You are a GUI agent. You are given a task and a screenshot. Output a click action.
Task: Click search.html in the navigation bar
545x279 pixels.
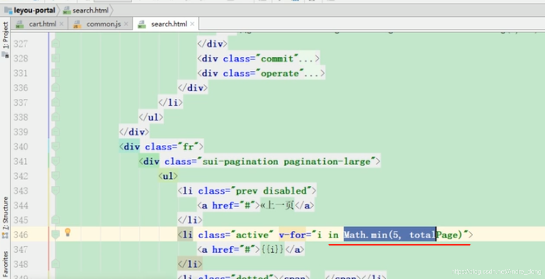coord(90,10)
